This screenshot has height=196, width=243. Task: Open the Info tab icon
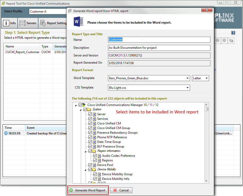pyautogui.click(x=6, y=23)
